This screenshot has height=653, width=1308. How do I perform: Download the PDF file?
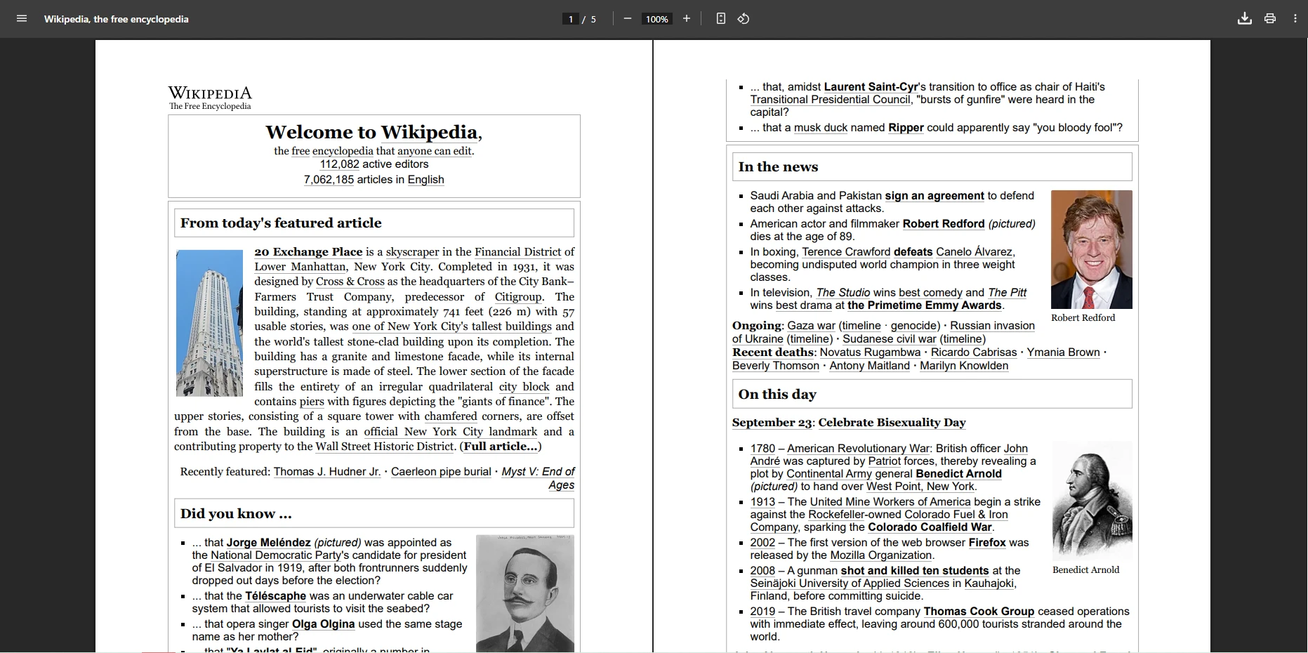1245,19
